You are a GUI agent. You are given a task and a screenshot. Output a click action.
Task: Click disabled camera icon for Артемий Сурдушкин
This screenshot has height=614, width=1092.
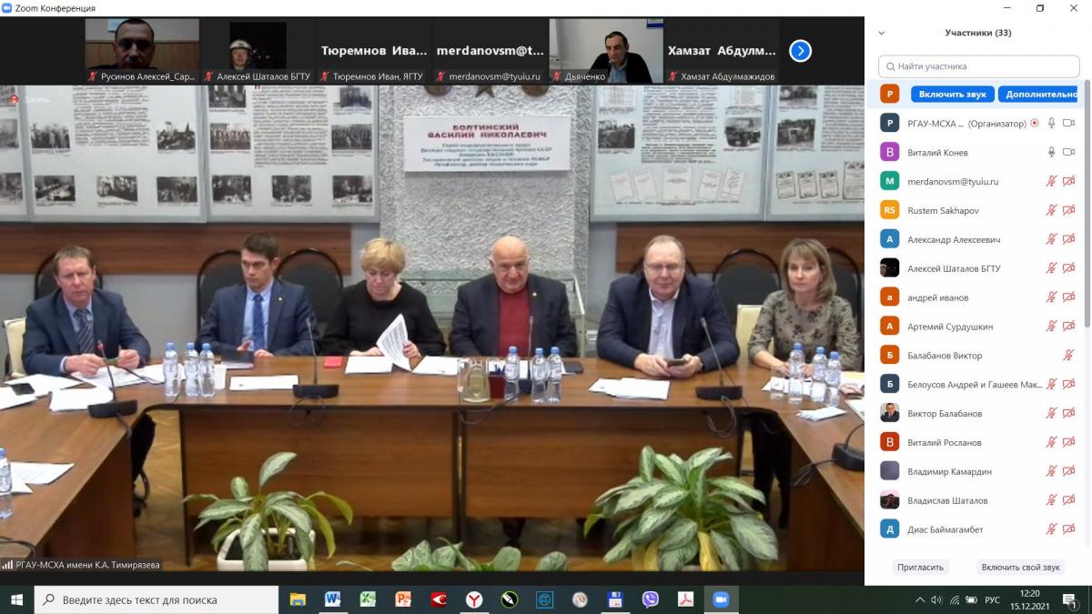pyautogui.click(x=1069, y=327)
